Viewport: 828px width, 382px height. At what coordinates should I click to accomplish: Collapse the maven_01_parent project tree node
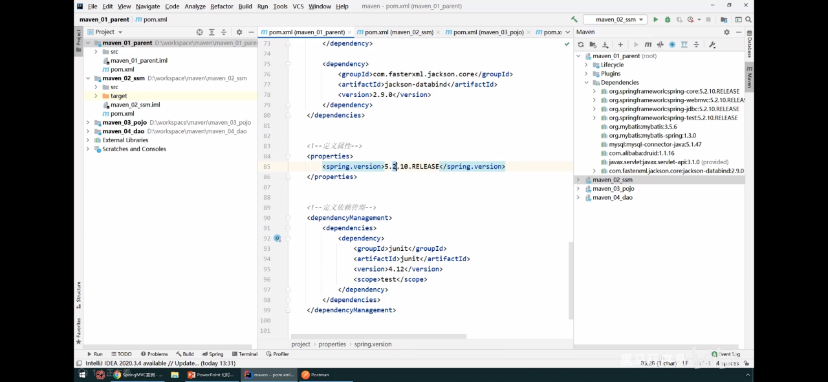pos(88,43)
